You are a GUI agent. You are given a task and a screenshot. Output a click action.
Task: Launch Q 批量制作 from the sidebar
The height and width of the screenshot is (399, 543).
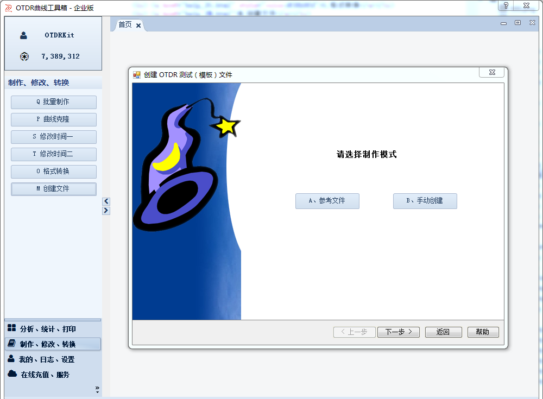[53, 102]
